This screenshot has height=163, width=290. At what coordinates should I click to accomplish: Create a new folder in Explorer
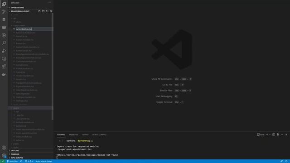(43, 11)
